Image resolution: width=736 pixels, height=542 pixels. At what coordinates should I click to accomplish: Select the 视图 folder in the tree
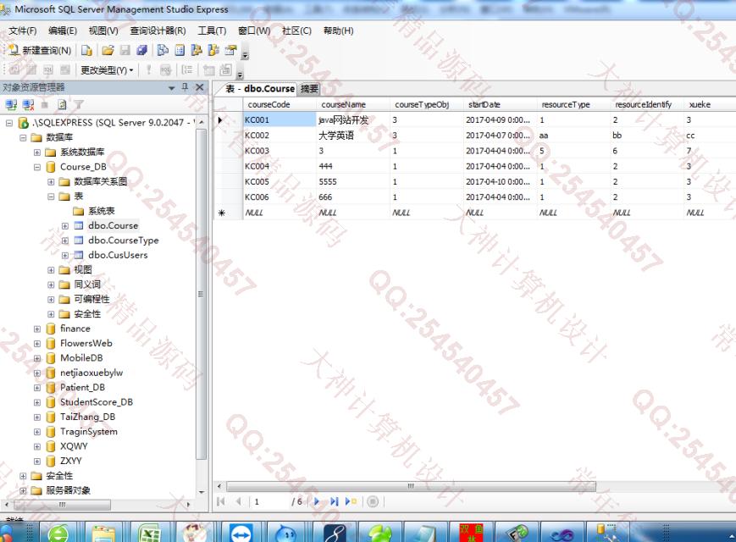coord(83,270)
